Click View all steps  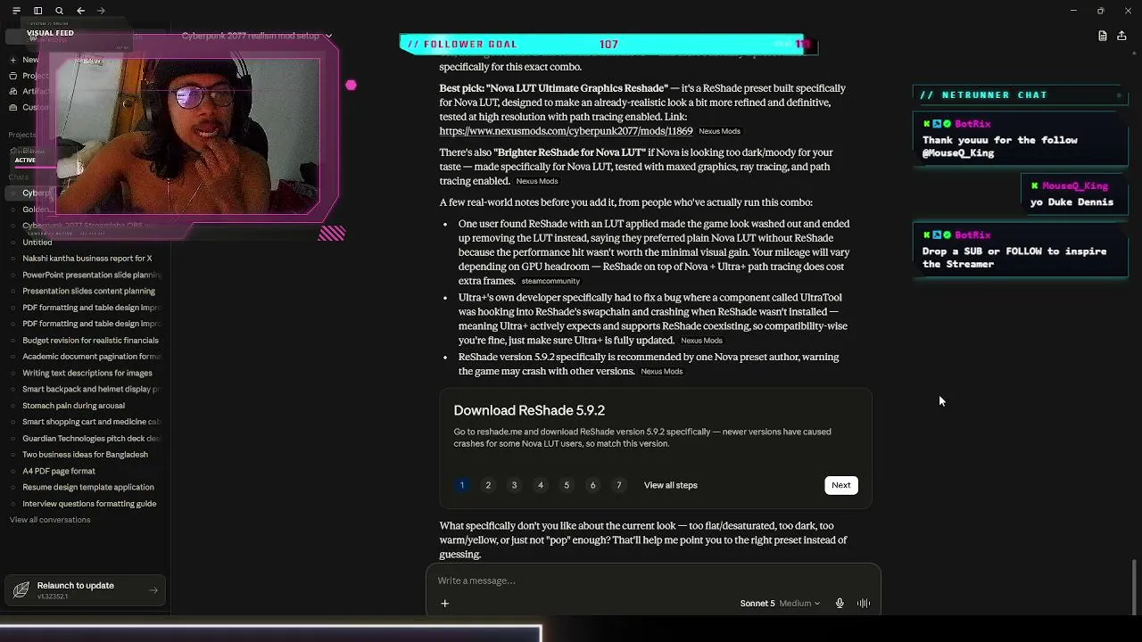tap(671, 485)
